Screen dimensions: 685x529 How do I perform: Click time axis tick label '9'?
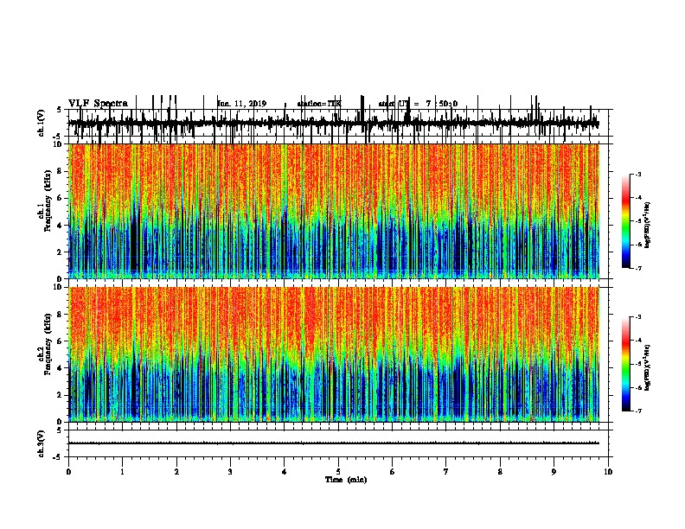click(x=554, y=472)
